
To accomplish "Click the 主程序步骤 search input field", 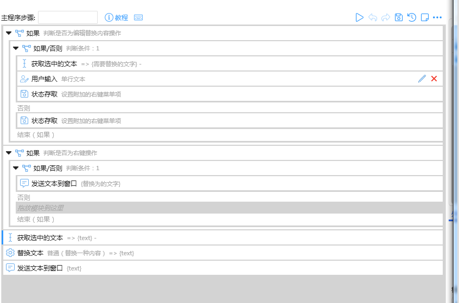I will tap(68, 17).
